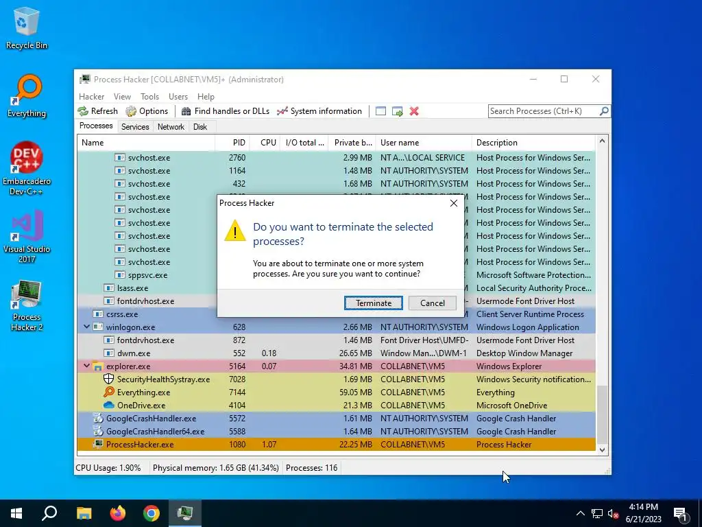Focus the Search Processes input field
Image resolution: width=702 pixels, height=527 pixels.
544,111
